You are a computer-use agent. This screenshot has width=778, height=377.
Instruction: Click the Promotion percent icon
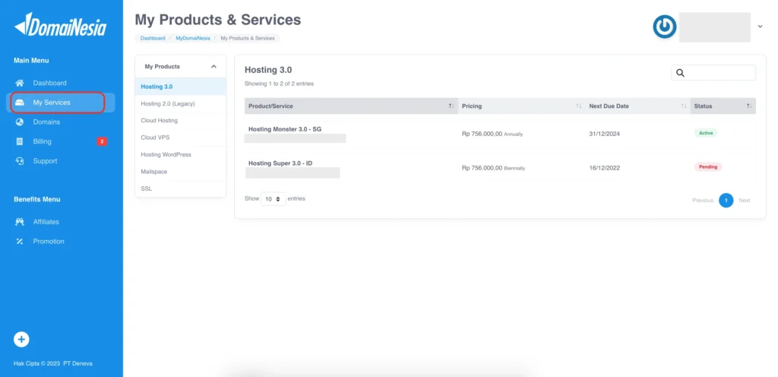19,242
